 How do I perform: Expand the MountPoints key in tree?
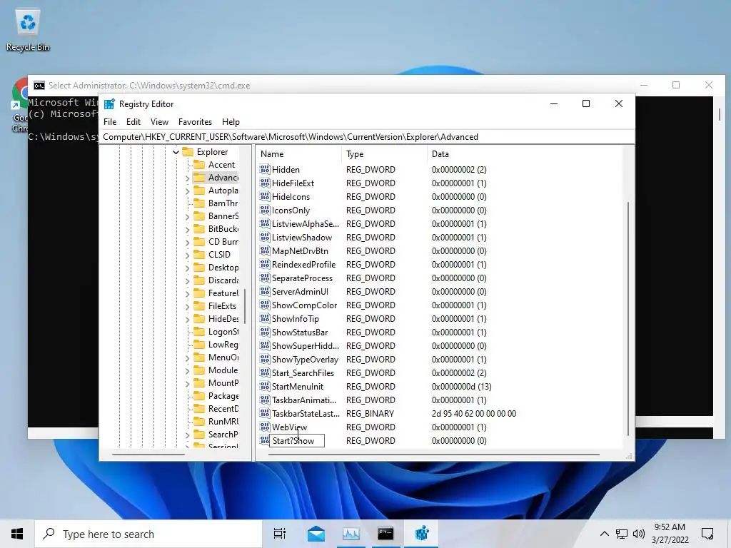pyautogui.click(x=188, y=383)
